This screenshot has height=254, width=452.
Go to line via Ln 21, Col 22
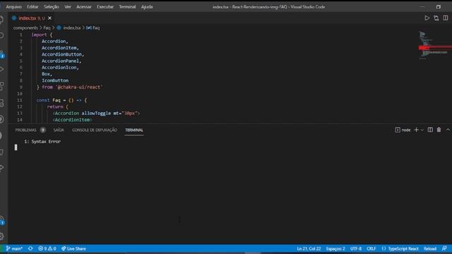pyautogui.click(x=309, y=248)
